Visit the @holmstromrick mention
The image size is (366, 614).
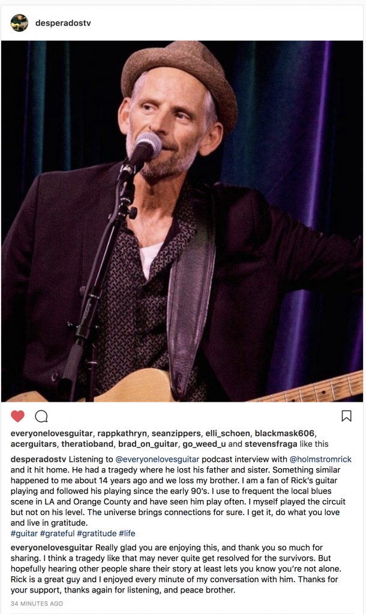coord(320,459)
